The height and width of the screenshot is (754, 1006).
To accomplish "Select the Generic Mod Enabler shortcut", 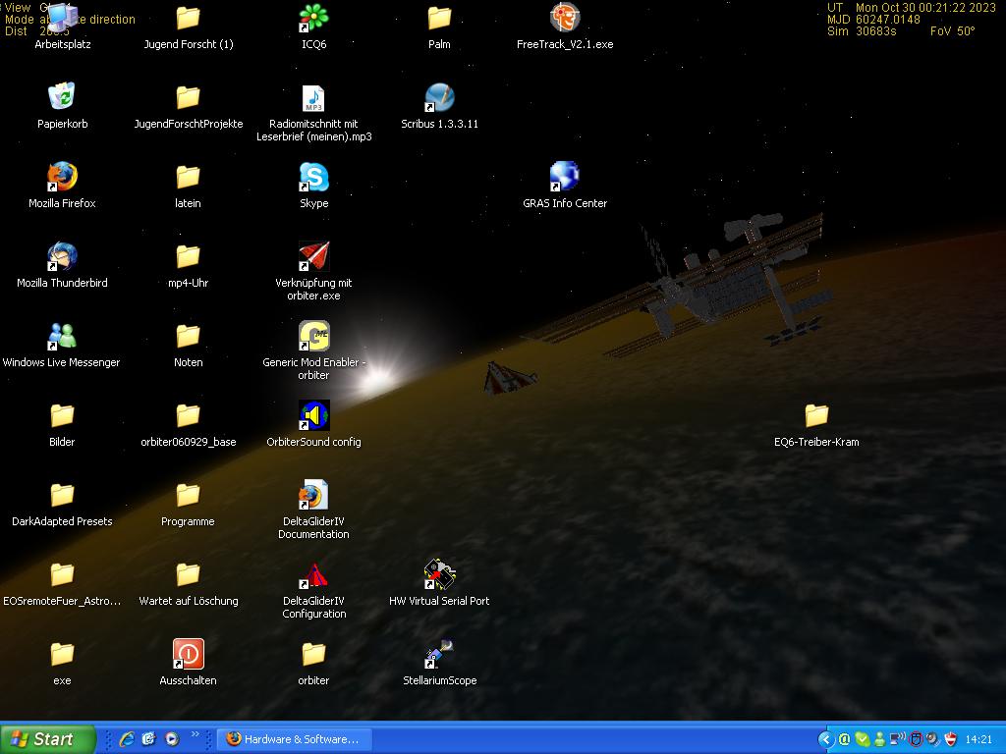I will point(313,337).
